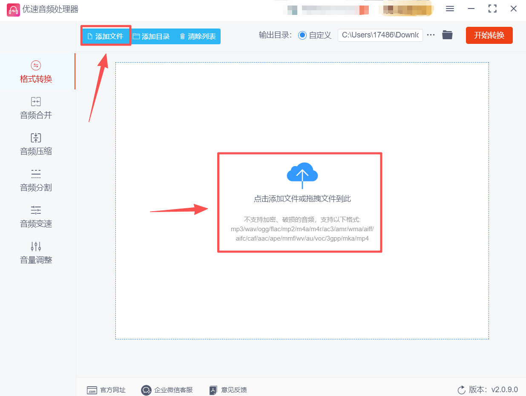Screen dimensions: 526x396
Task: Open the 音频变速 section
Action: (x=36, y=216)
